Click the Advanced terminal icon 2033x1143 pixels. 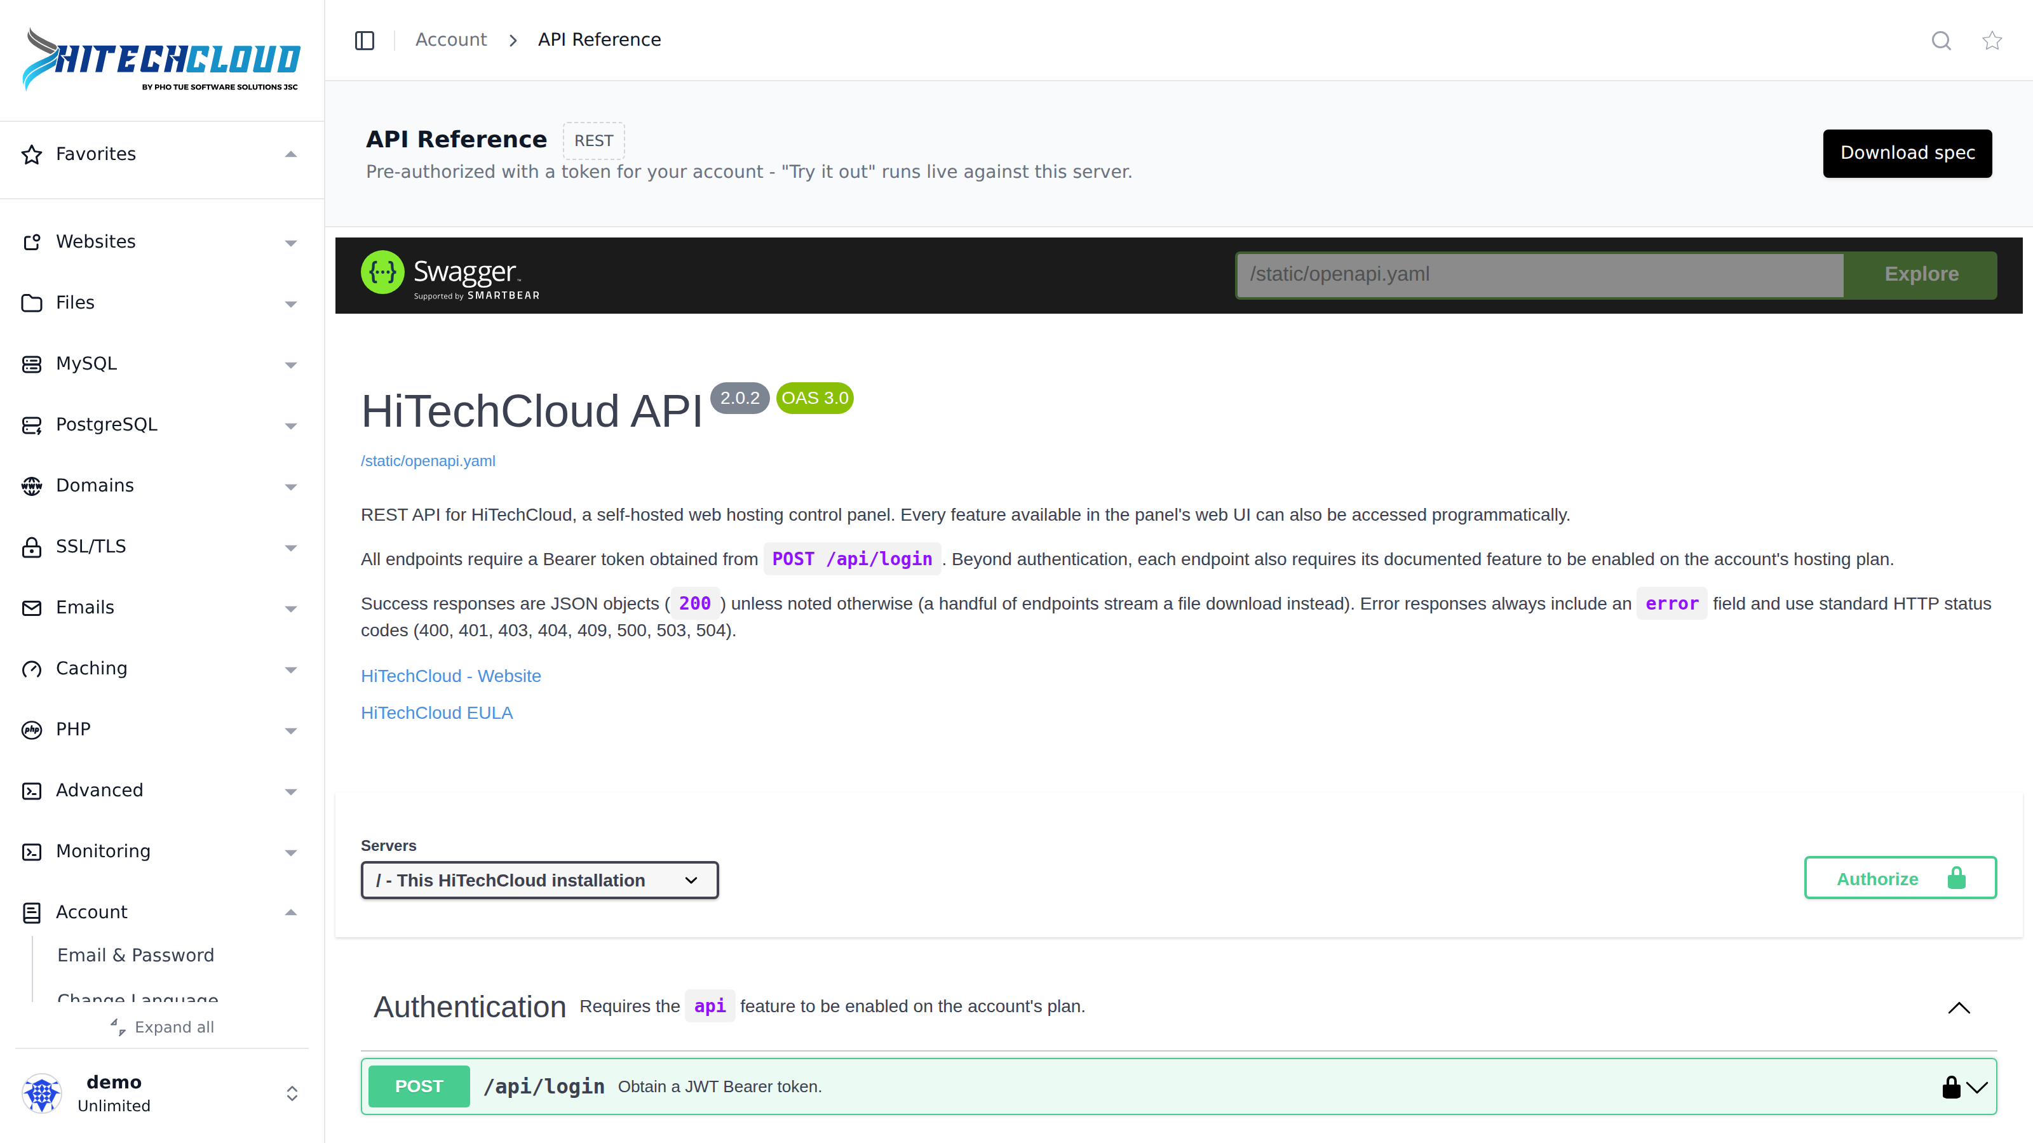(32, 791)
